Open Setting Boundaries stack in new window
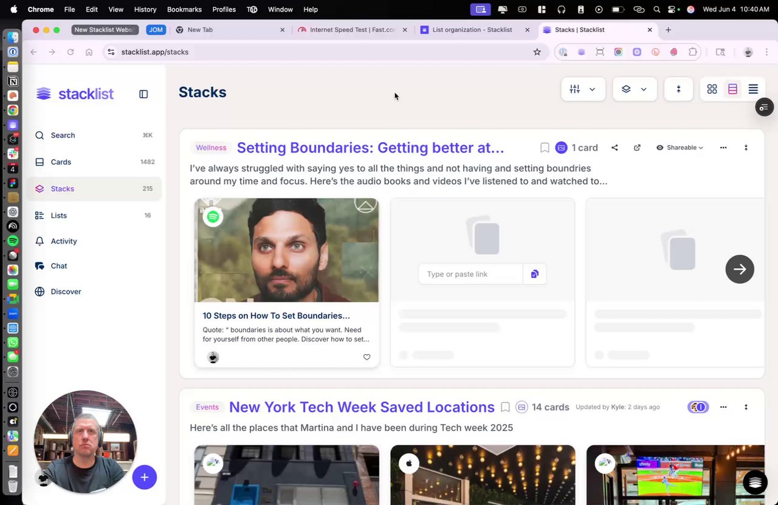This screenshot has height=505, width=778. point(637,148)
